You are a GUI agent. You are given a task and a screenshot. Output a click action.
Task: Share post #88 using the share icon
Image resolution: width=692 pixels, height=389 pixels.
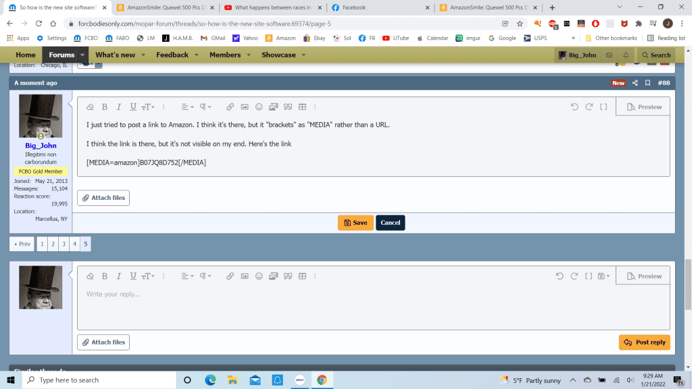tap(635, 83)
